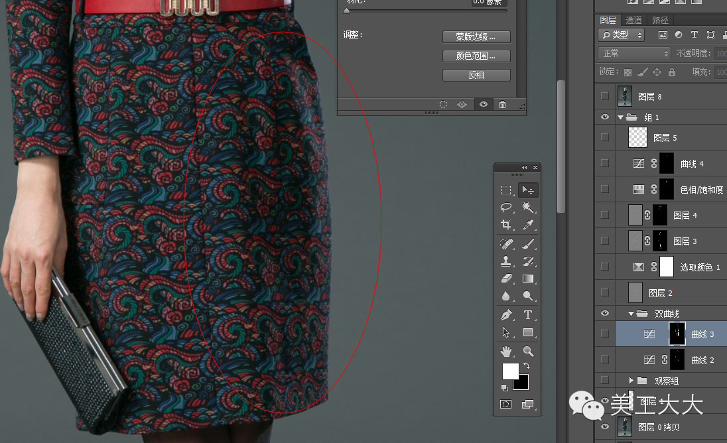Lock all layer attributes
This screenshot has width=727, height=443.
[x=672, y=72]
